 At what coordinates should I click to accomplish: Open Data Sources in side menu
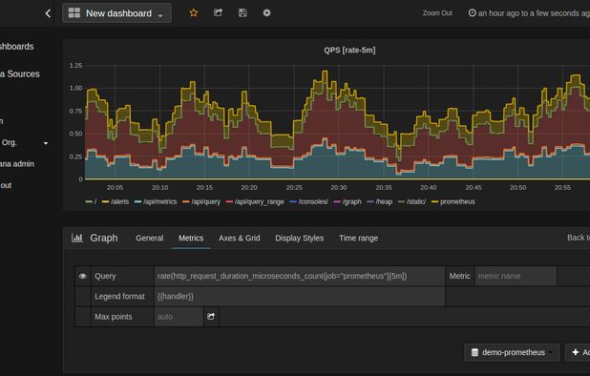pyautogui.click(x=19, y=74)
